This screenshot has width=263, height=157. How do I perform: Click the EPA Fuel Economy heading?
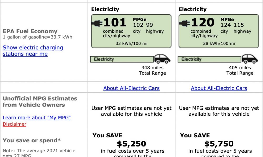click(x=30, y=31)
